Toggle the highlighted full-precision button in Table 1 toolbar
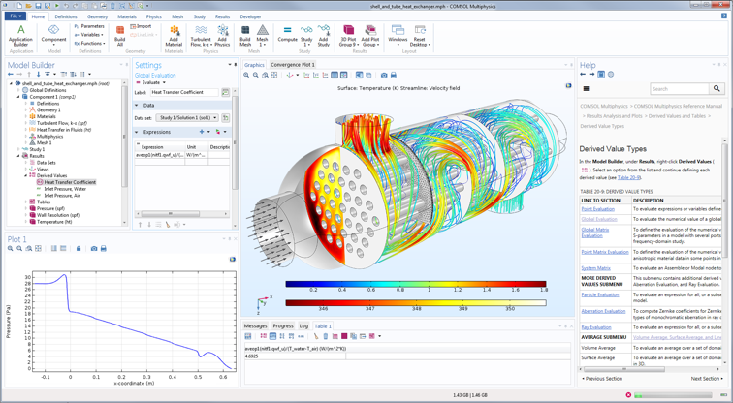This screenshot has width=733, height=403. 272,336
